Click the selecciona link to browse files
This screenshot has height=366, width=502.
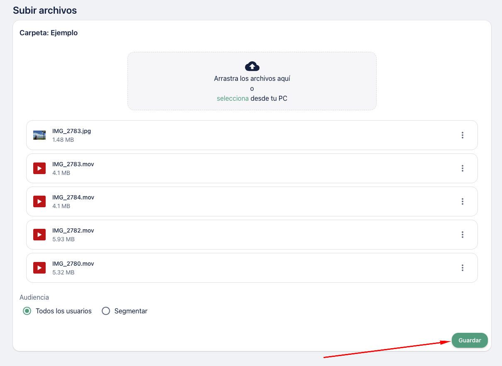click(233, 99)
